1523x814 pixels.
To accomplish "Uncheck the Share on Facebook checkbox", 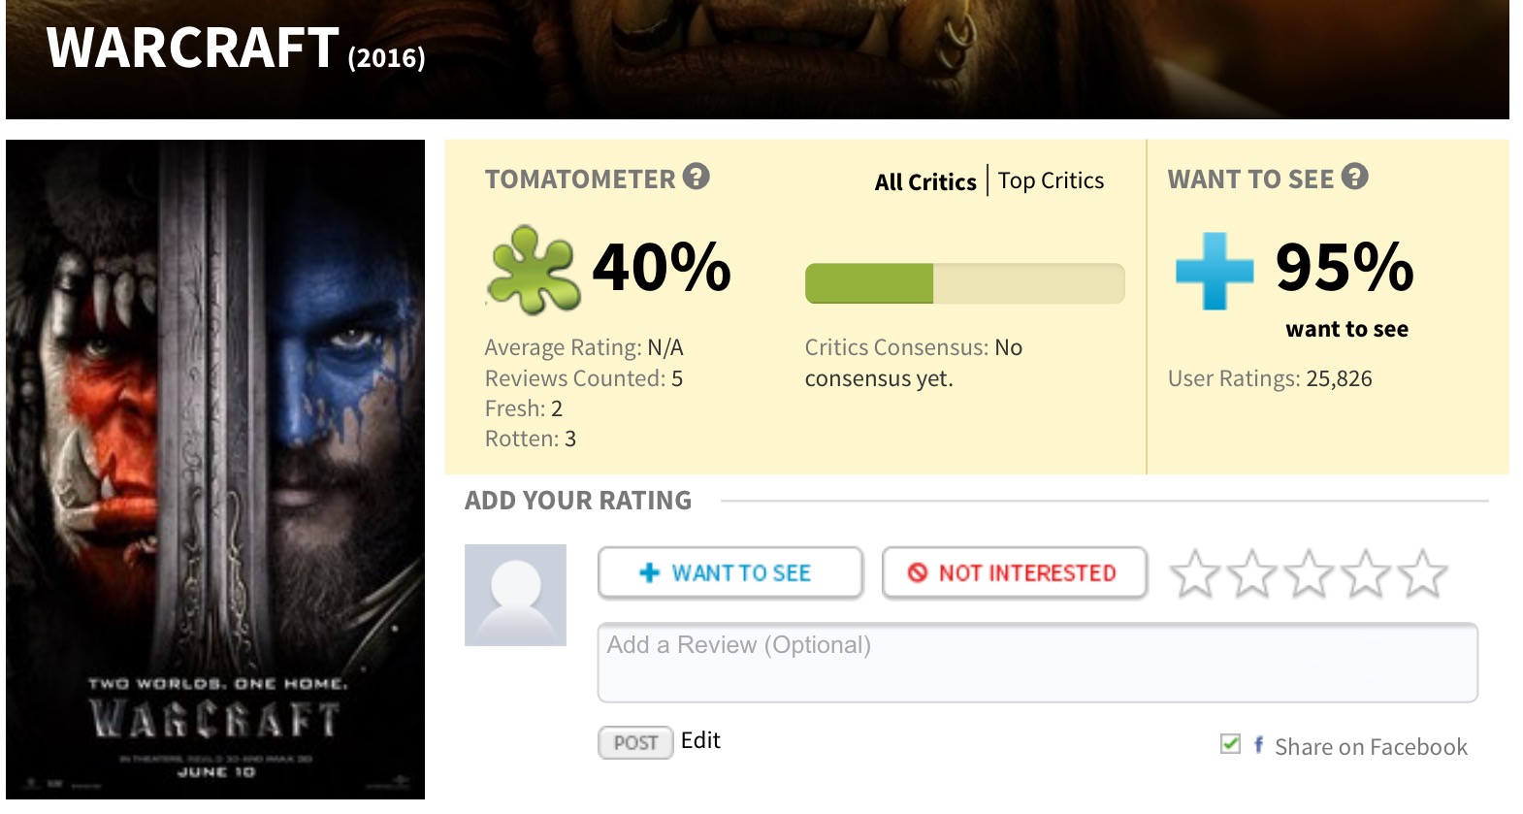I will point(1230,744).
